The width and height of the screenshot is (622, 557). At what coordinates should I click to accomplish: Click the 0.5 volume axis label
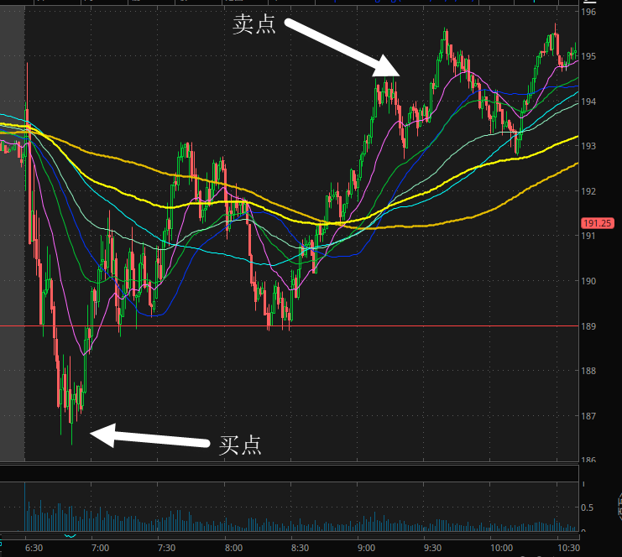coord(587,508)
